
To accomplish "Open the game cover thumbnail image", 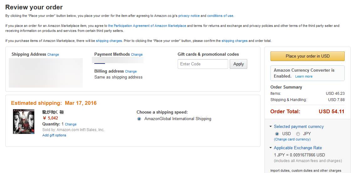I will tap(24, 121).
